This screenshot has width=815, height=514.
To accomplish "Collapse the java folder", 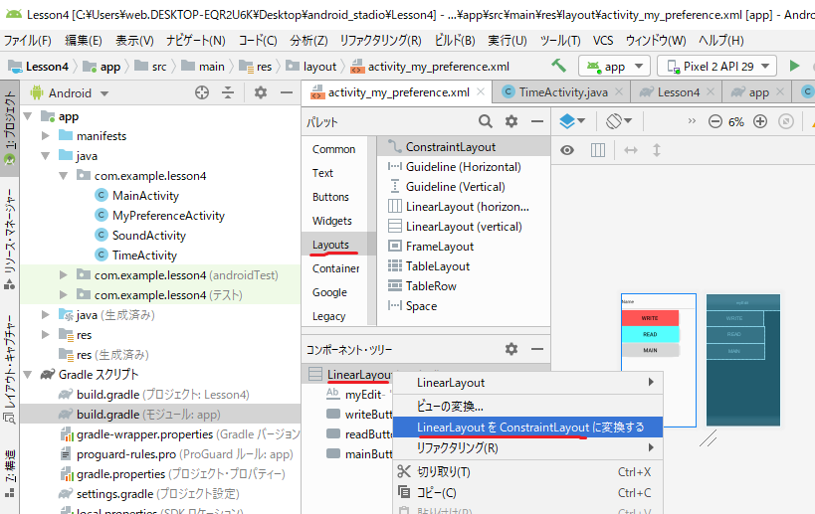I will coord(46,156).
